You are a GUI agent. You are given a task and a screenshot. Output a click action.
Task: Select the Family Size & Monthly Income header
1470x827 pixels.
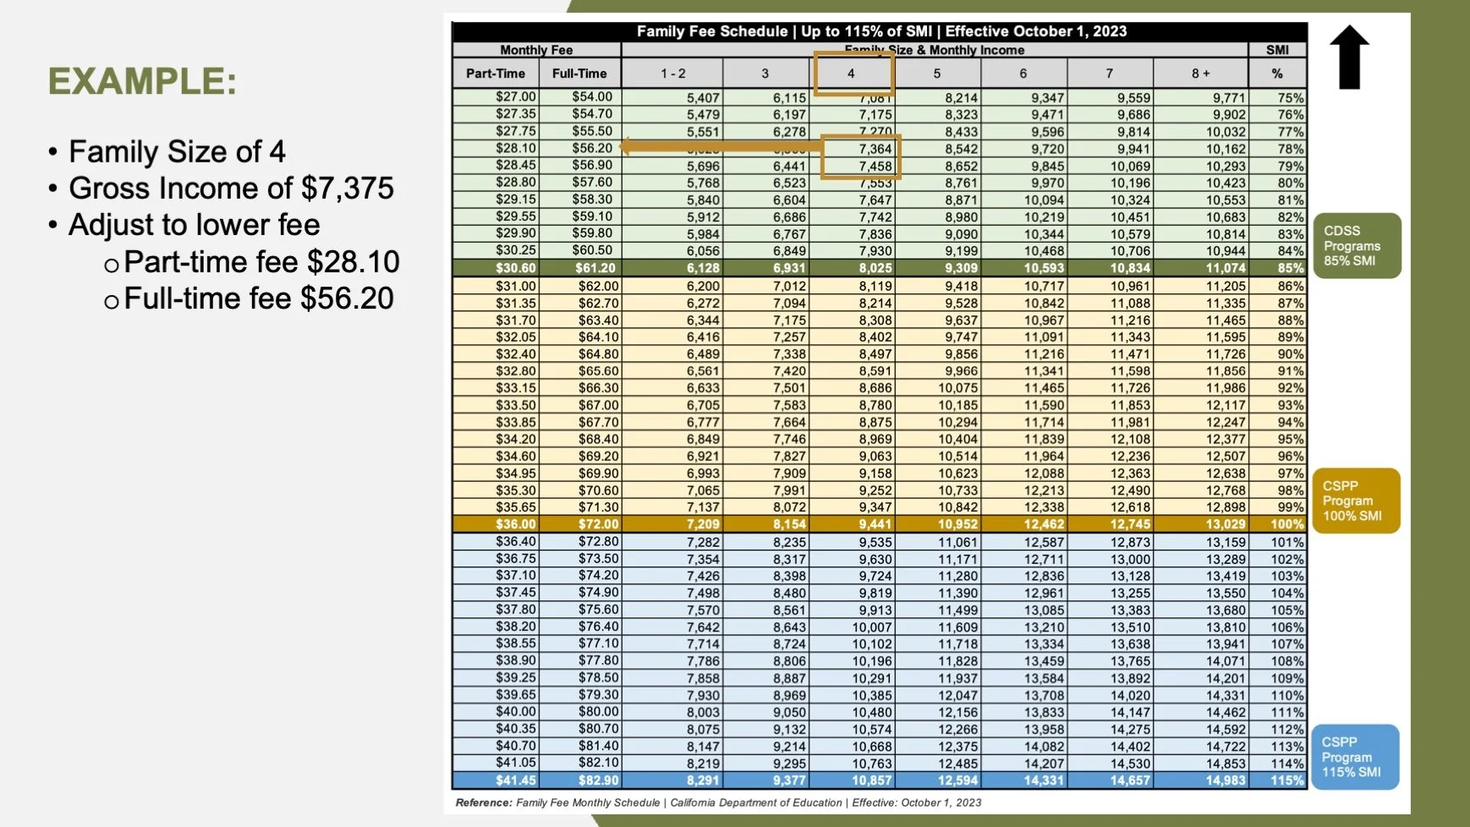click(936, 50)
